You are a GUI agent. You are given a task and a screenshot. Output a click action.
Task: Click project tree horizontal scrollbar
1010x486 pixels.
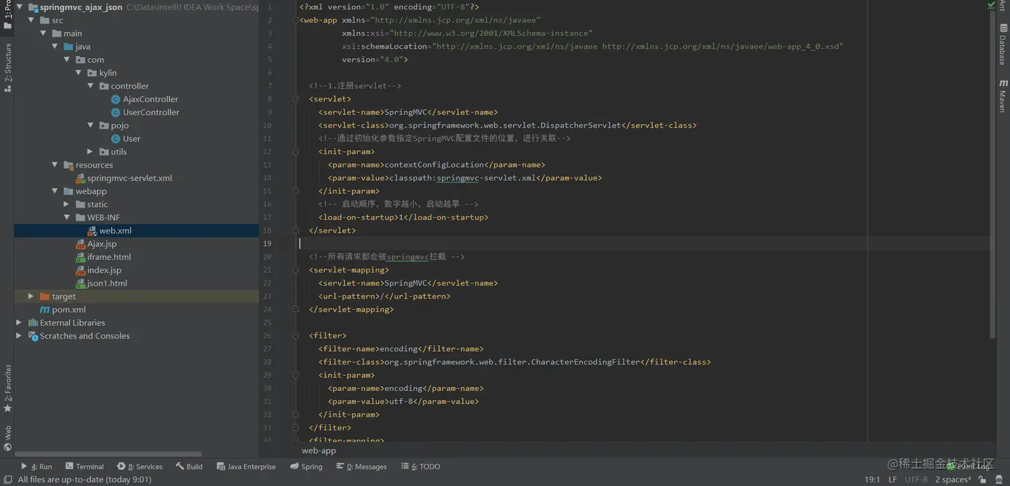tap(108, 453)
